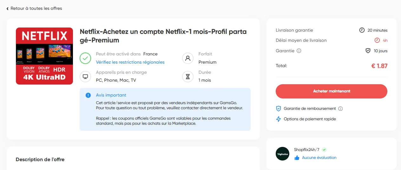Click the Forfait person icon
Screen dimensions: 401x170
188,58
